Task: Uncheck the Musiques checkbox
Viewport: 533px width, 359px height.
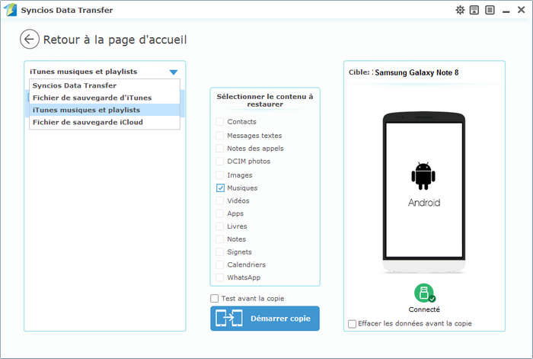Action: pos(220,188)
